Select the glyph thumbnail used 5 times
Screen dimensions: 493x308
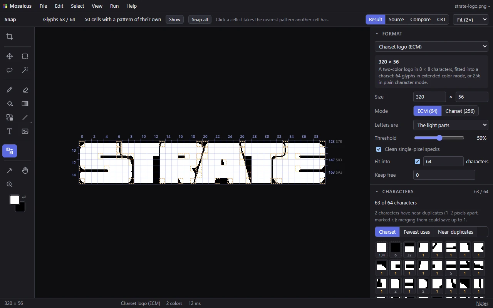[451, 268]
